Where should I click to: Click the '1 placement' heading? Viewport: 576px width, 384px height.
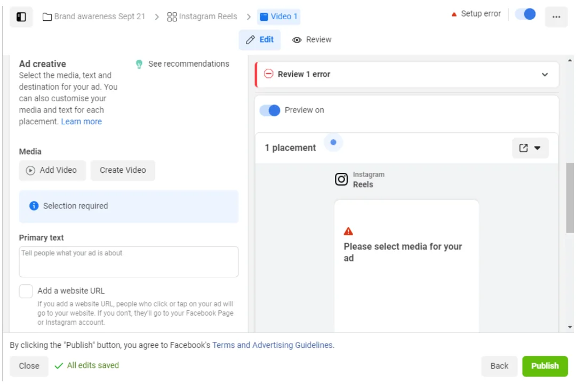290,148
